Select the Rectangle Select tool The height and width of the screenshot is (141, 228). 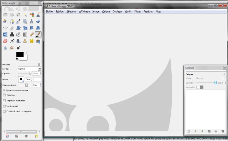[x=5, y=15]
